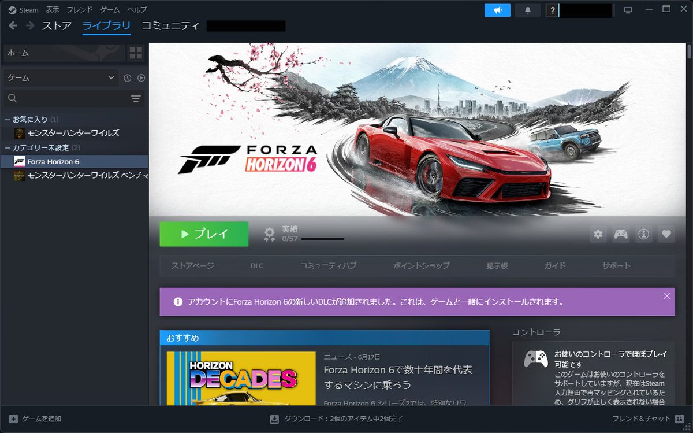Image resolution: width=693 pixels, height=433 pixels.
Task: Open the ポイントショップ link
Action: coord(421,266)
